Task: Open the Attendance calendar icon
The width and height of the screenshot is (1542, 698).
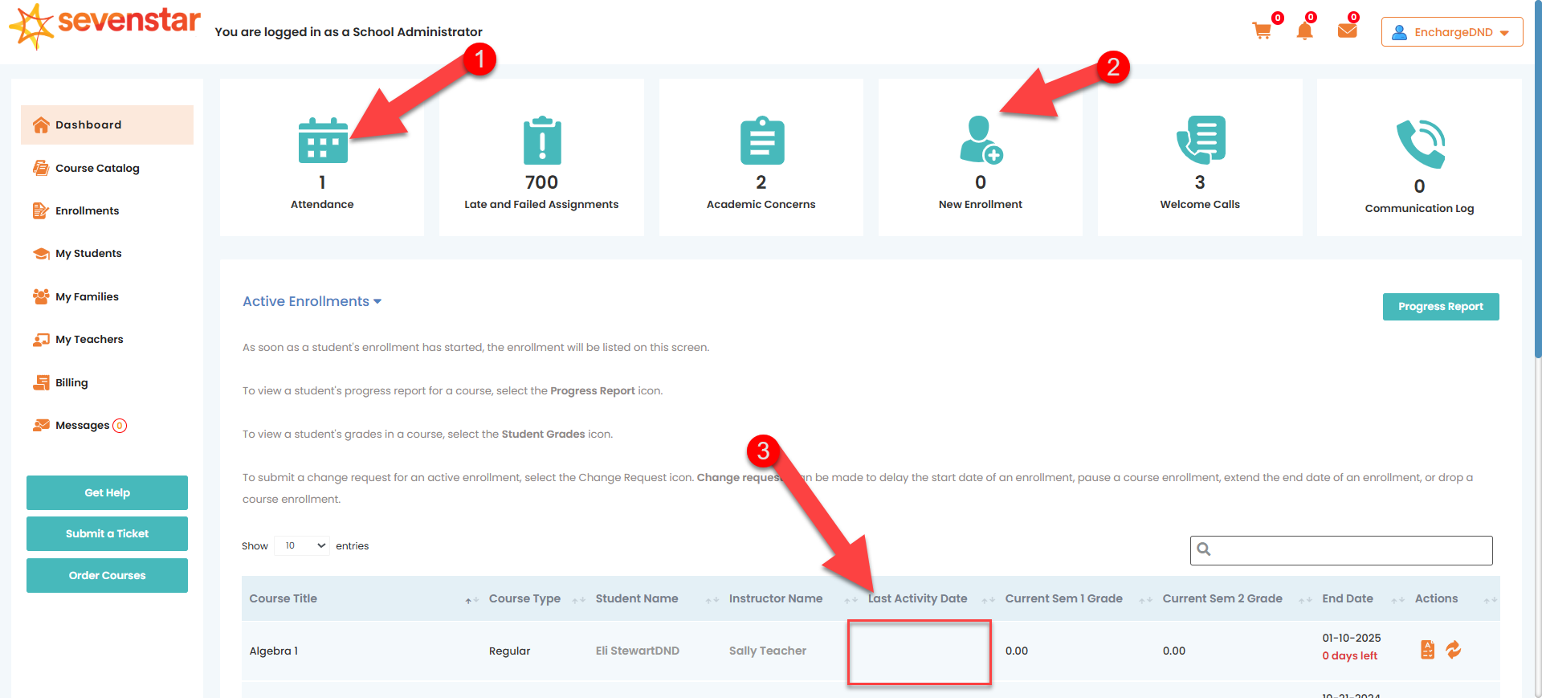Action: coord(322,141)
